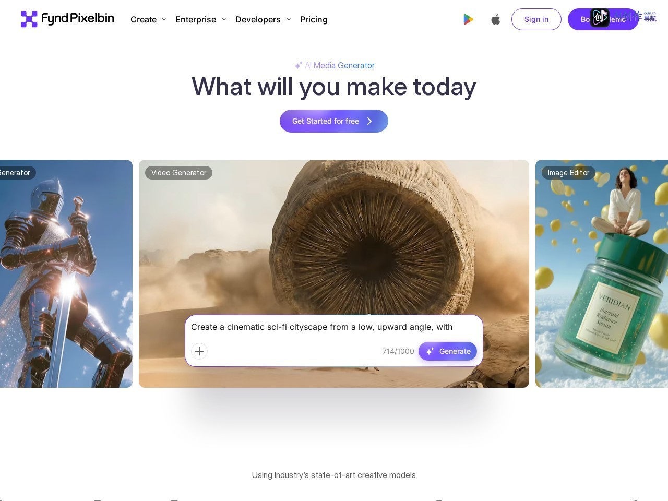
Task: Click the Generate button
Action: [x=448, y=351]
